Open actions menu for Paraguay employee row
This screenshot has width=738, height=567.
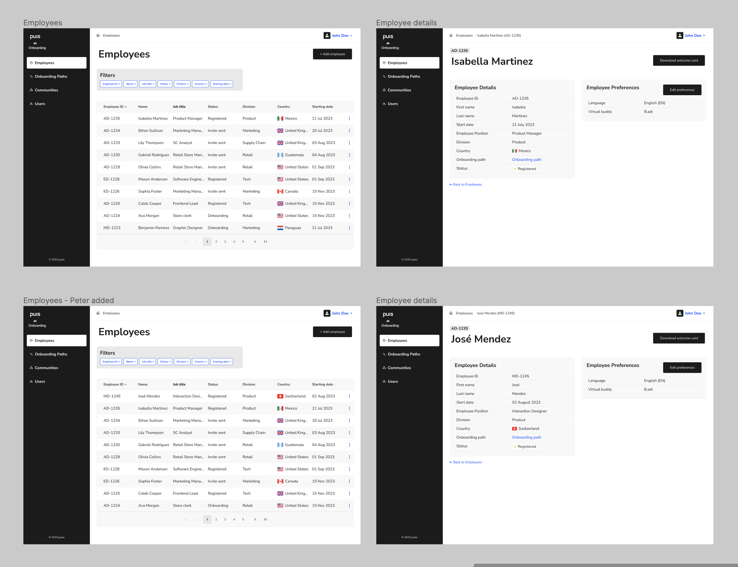(x=349, y=228)
